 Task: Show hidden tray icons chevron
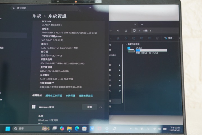click(131, 129)
